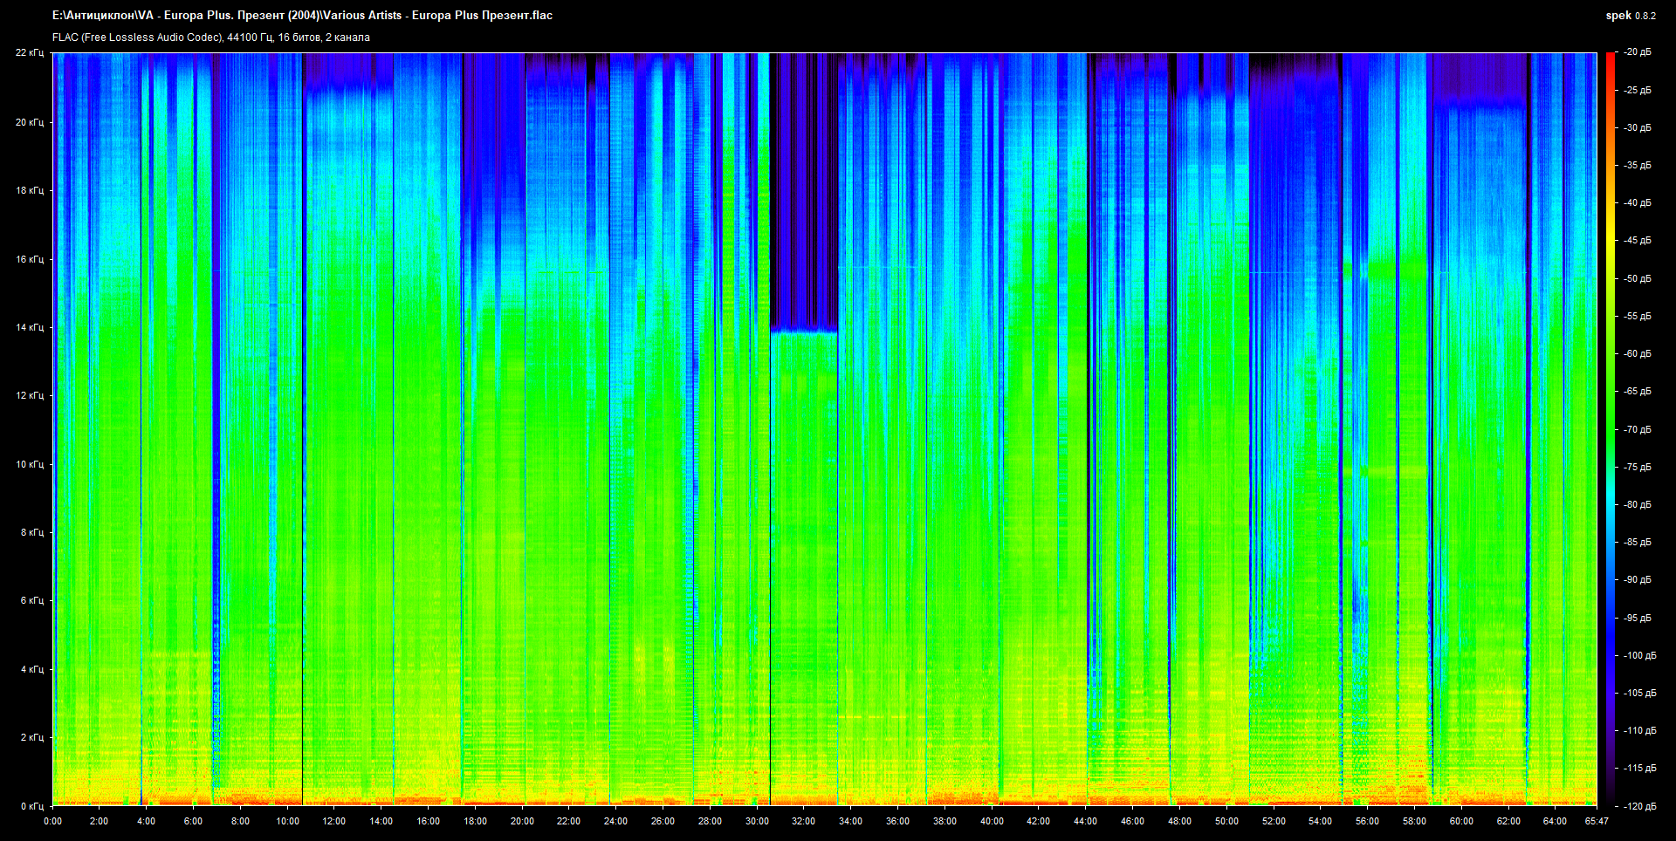The height and width of the screenshot is (841, 1676).
Task: Click the vertical dB color gradient bar
Action: tap(1610, 427)
